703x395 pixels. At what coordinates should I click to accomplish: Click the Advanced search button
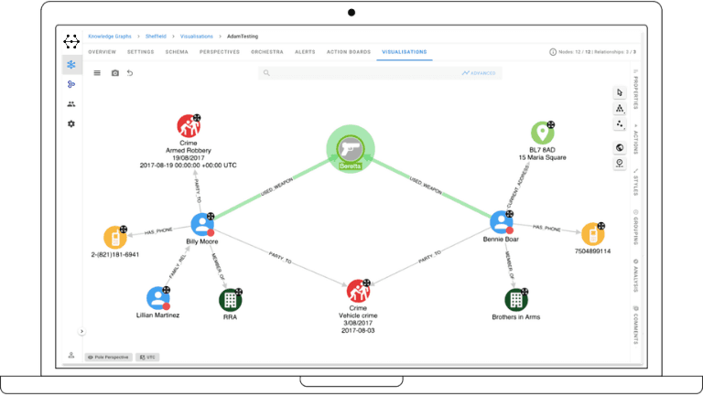pyautogui.click(x=478, y=72)
